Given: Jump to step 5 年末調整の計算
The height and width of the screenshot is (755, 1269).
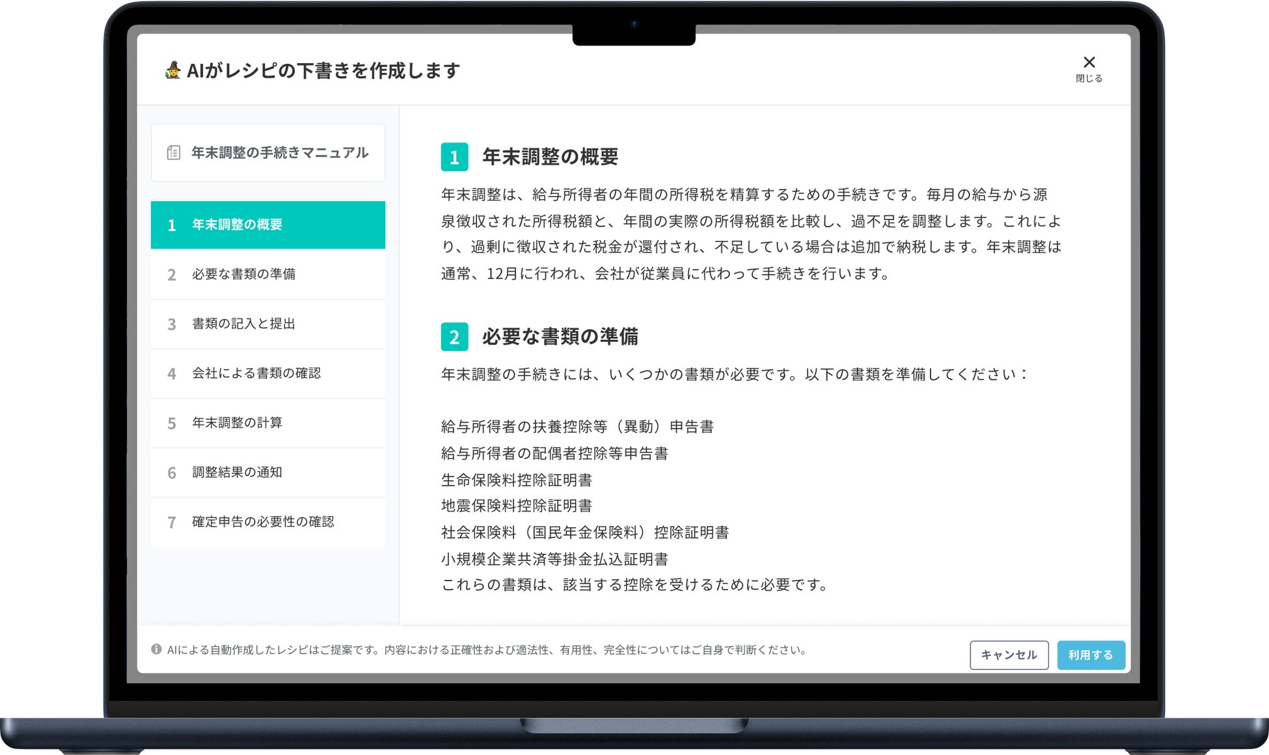Looking at the screenshot, I should coord(267,422).
